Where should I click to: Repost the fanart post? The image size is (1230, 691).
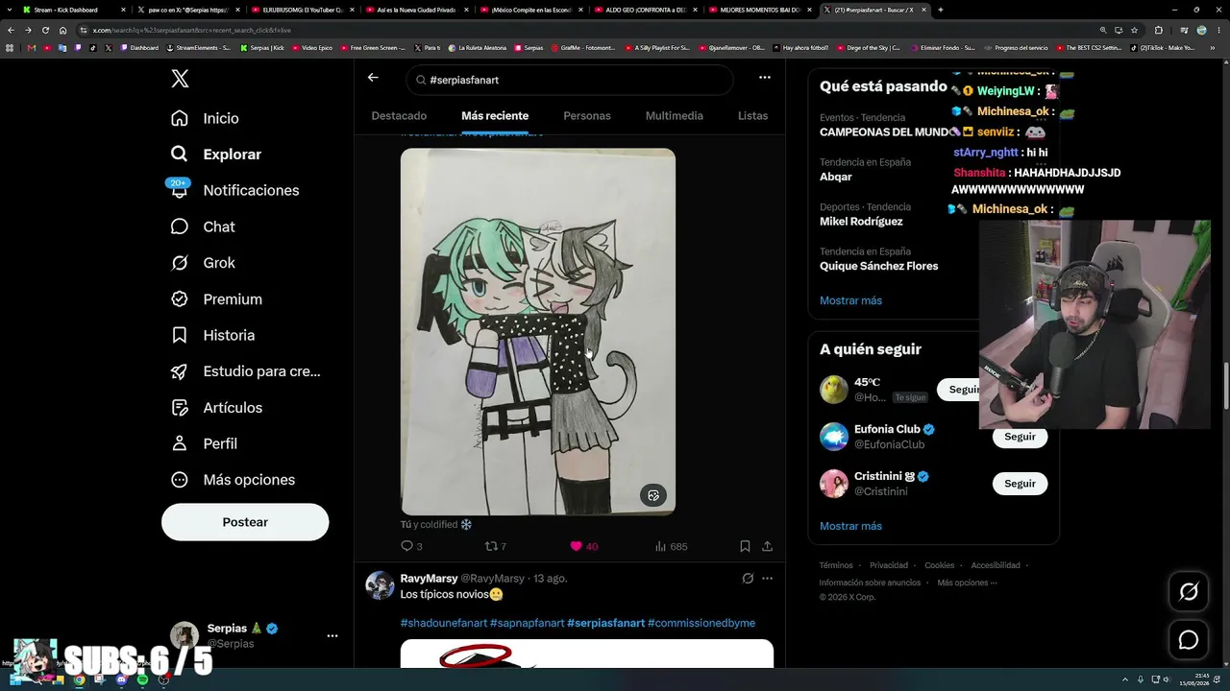[x=496, y=546]
